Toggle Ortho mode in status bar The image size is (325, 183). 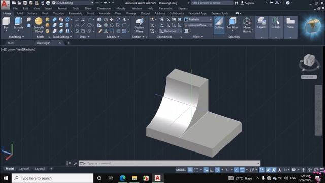[x=212, y=170]
